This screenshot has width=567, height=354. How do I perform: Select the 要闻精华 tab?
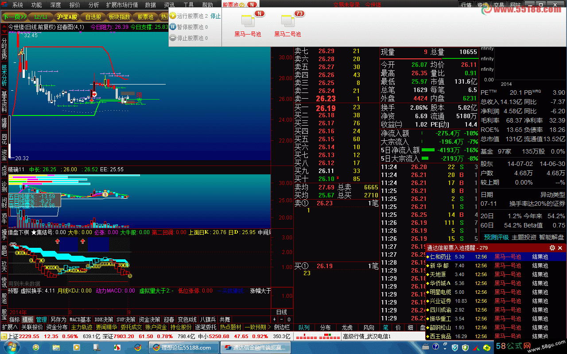click(x=107, y=327)
